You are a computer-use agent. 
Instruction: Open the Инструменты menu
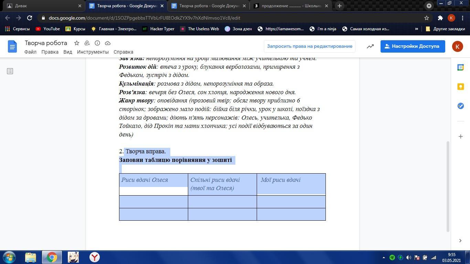pos(93,52)
